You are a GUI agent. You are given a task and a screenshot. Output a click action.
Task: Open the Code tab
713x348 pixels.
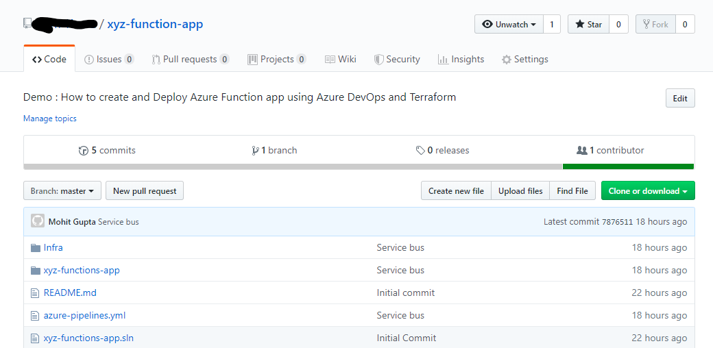coord(49,59)
